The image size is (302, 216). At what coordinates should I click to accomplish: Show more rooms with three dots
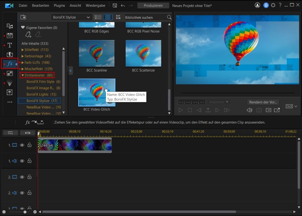(x=10, y=102)
